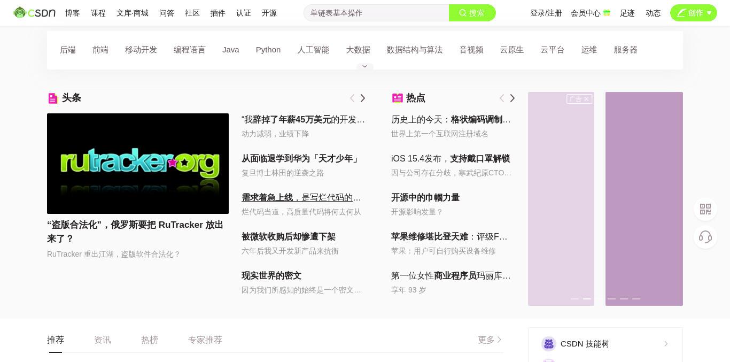The image size is (730, 362).
Task: Expand the category navigation bar chevron
Action: point(365,66)
